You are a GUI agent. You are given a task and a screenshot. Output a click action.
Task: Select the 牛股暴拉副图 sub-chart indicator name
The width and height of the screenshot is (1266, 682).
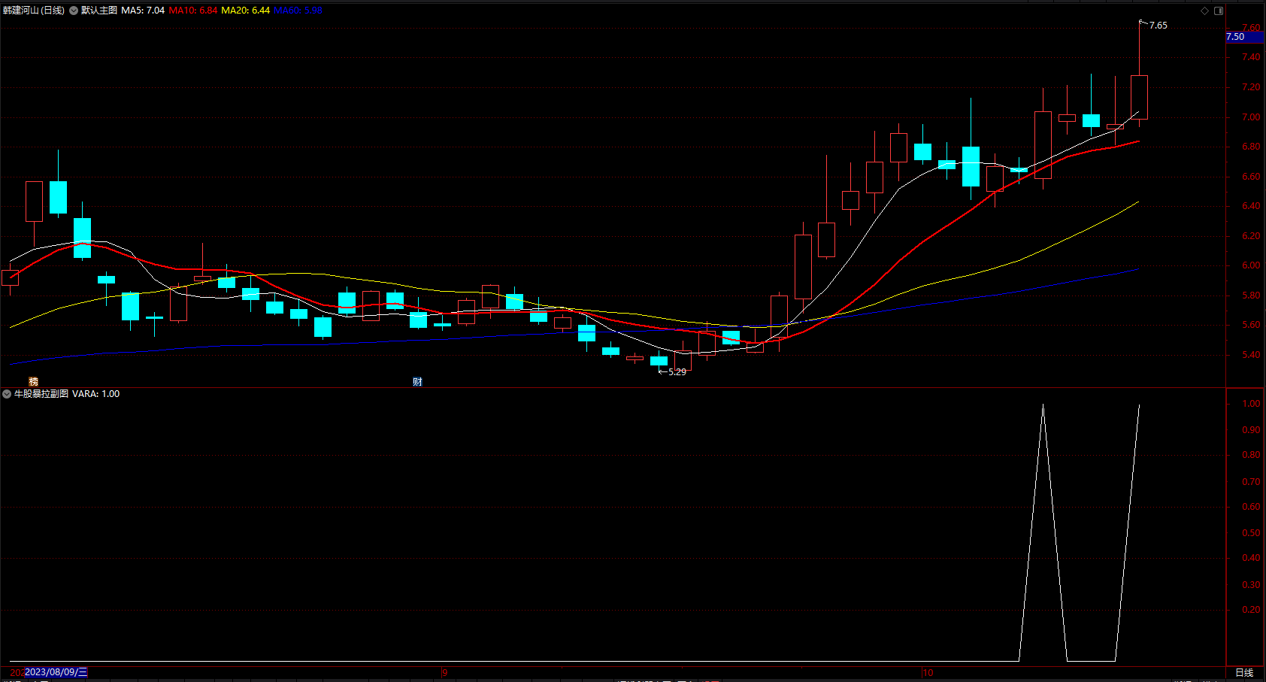point(41,394)
